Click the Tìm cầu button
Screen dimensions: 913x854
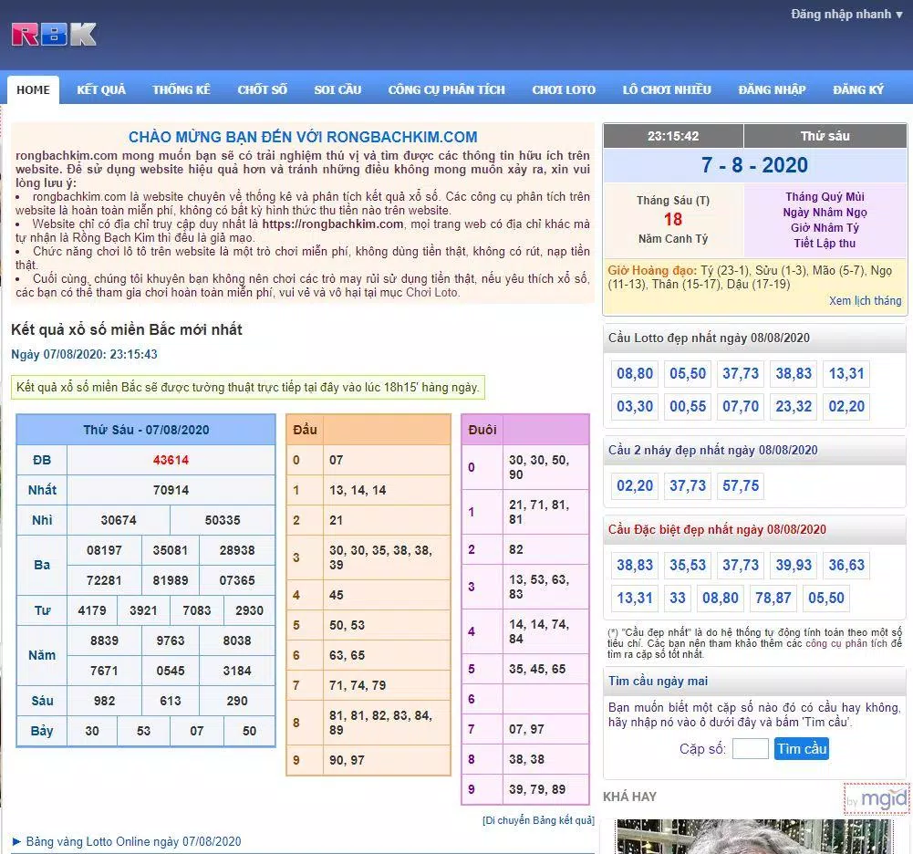point(801,748)
